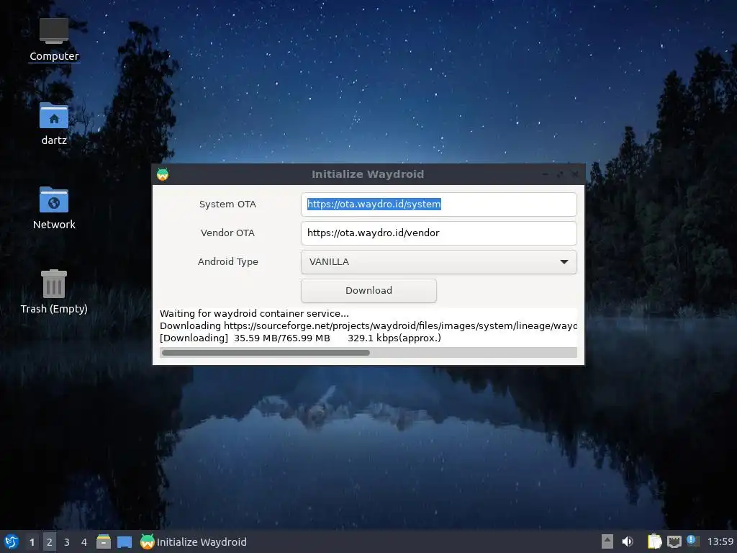Select the Initialize Waydroid taskbar entry
The width and height of the screenshot is (737, 553).
(194, 541)
